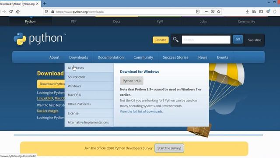Open page actions three-dots menu

206,11
